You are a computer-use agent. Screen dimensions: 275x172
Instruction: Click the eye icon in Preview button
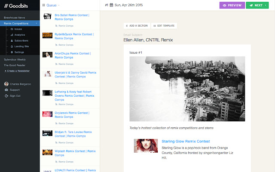[224, 6]
